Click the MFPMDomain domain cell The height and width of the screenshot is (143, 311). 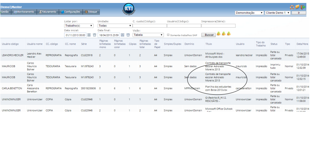[192, 88]
